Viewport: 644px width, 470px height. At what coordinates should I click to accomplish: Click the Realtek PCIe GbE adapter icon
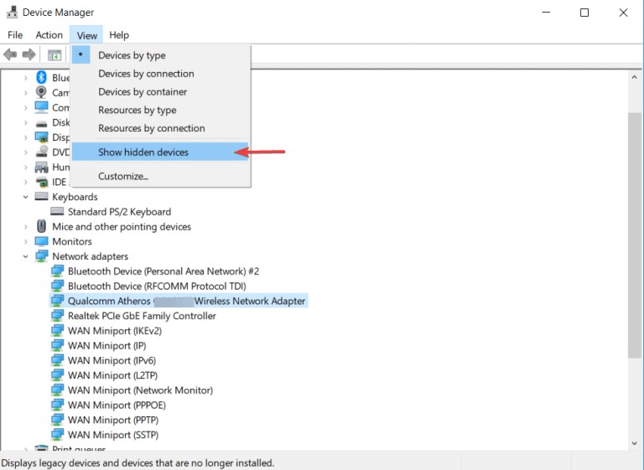coord(58,316)
